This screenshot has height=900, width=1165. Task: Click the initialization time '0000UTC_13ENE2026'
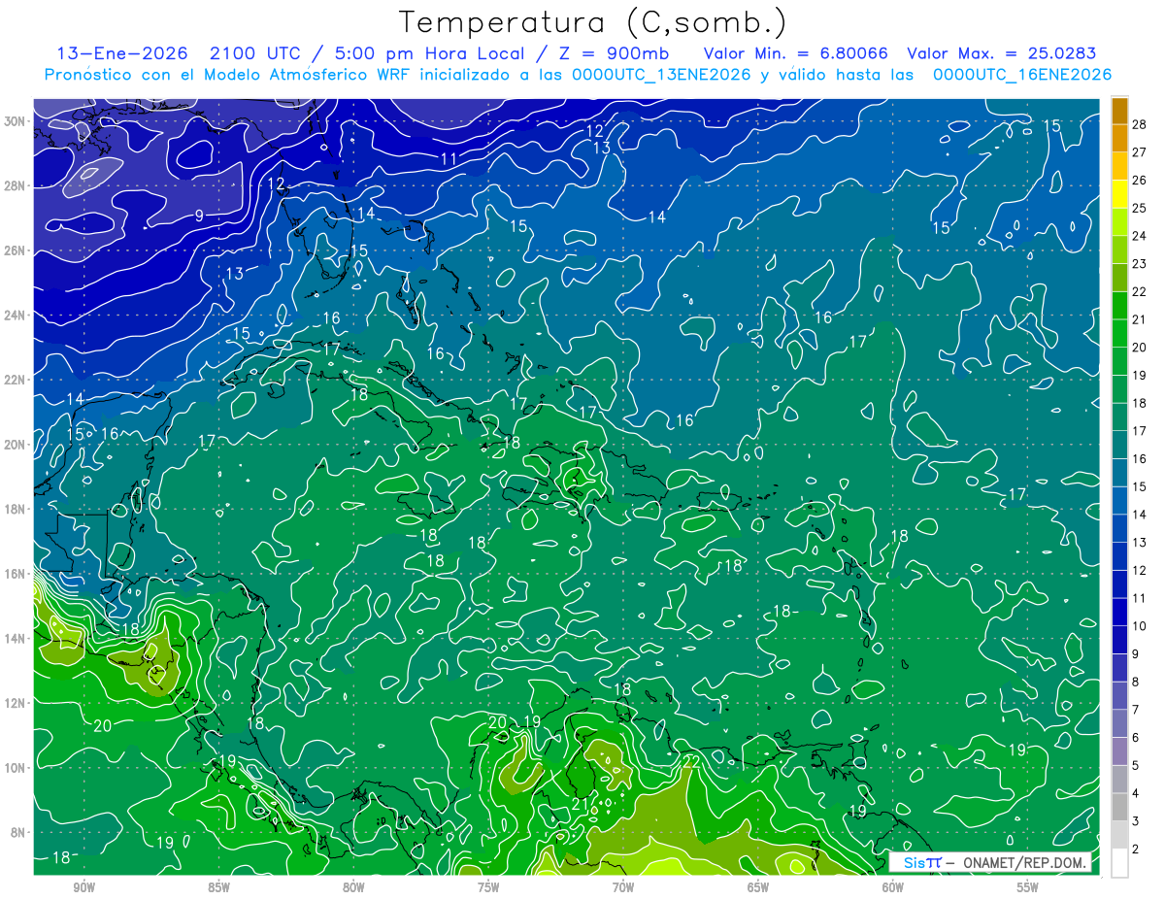[660, 75]
